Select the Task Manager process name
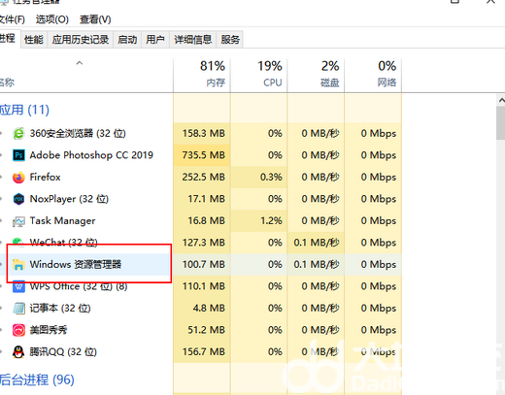Viewport: 505px width, 395px height. [x=62, y=221]
